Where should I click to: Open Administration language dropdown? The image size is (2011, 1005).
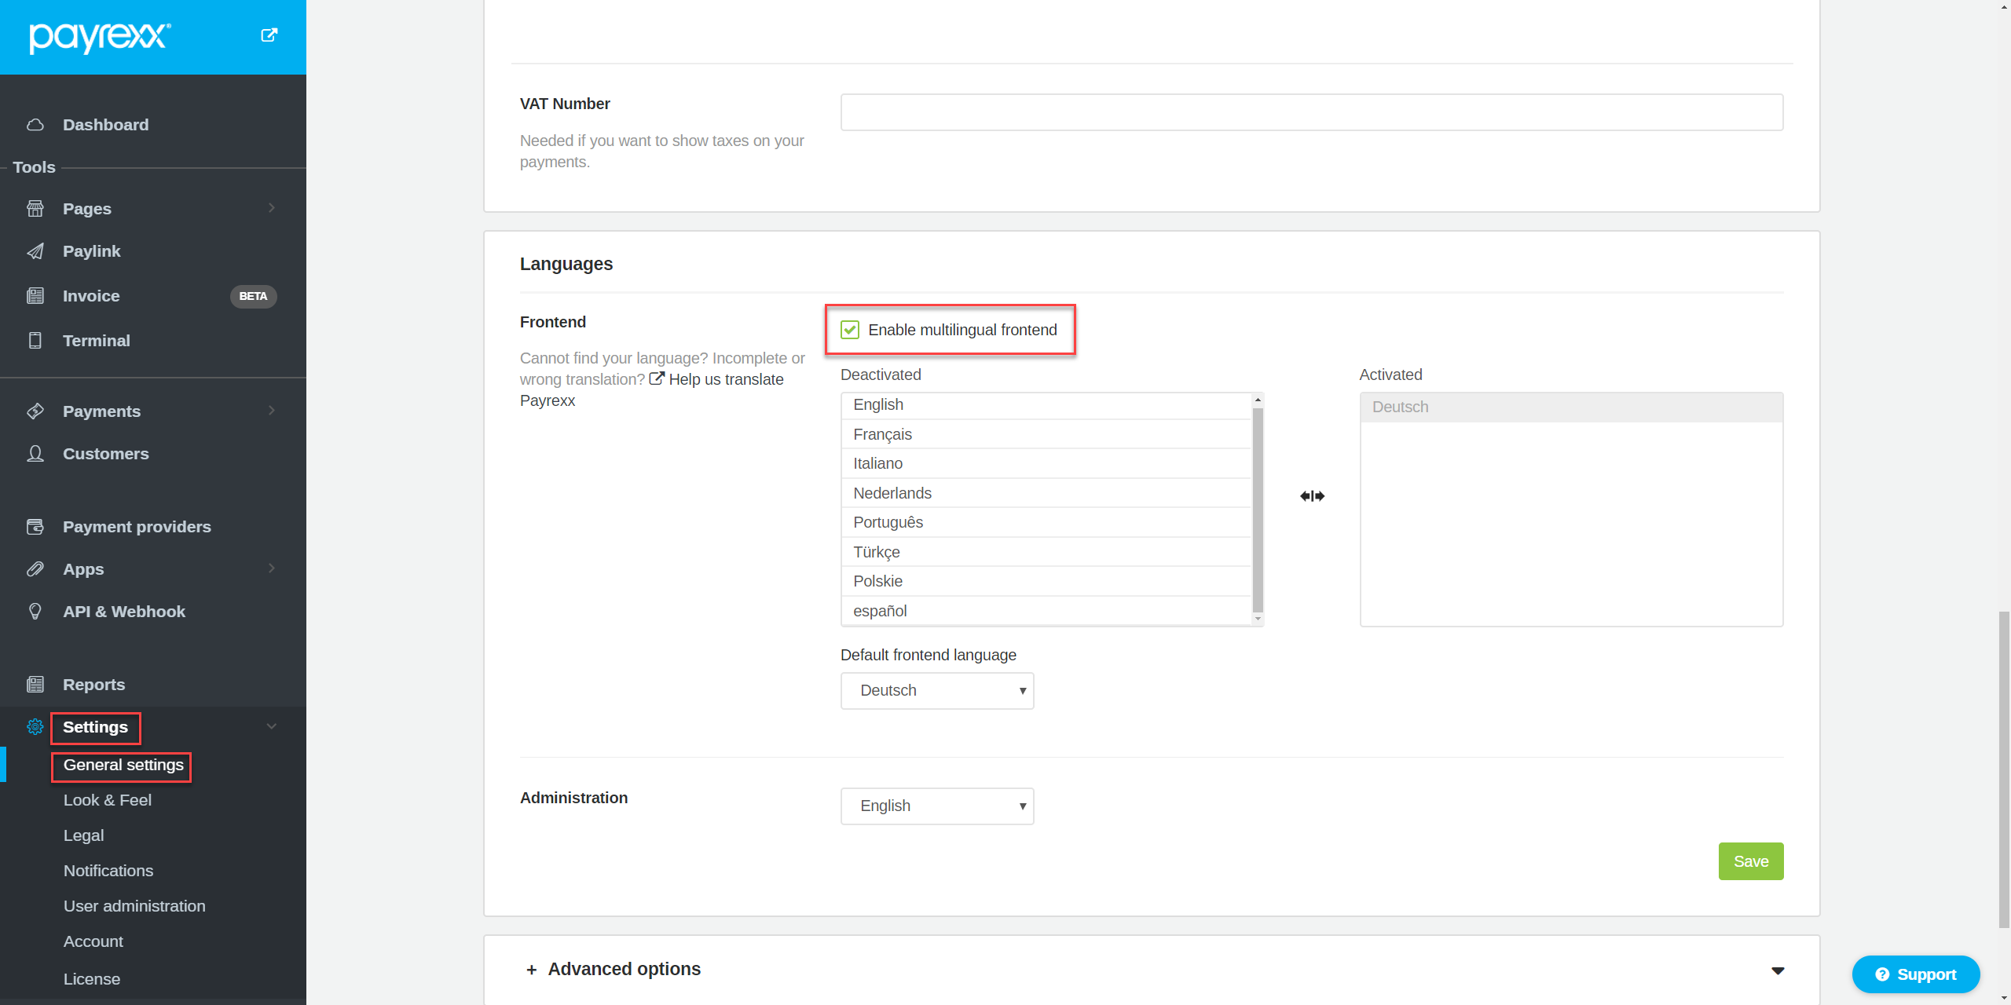tap(936, 806)
